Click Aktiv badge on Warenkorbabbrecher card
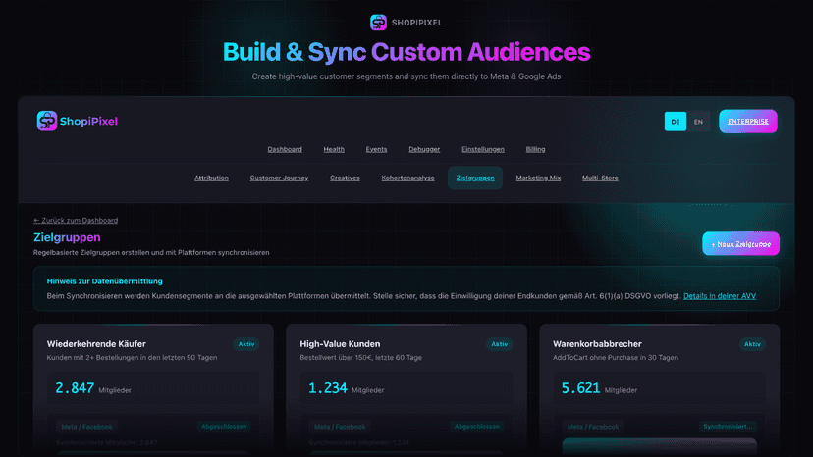This screenshot has width=813, height=457. point(752,344)
